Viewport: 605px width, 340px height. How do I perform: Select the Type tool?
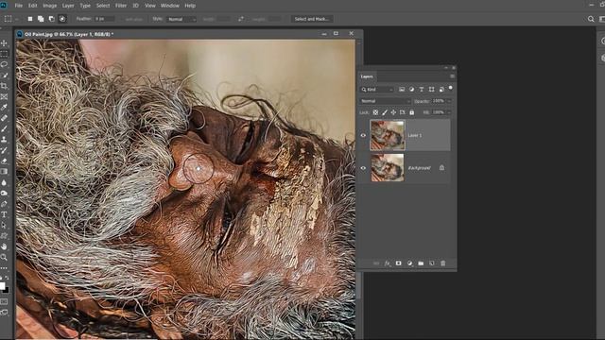coord(4,214)
